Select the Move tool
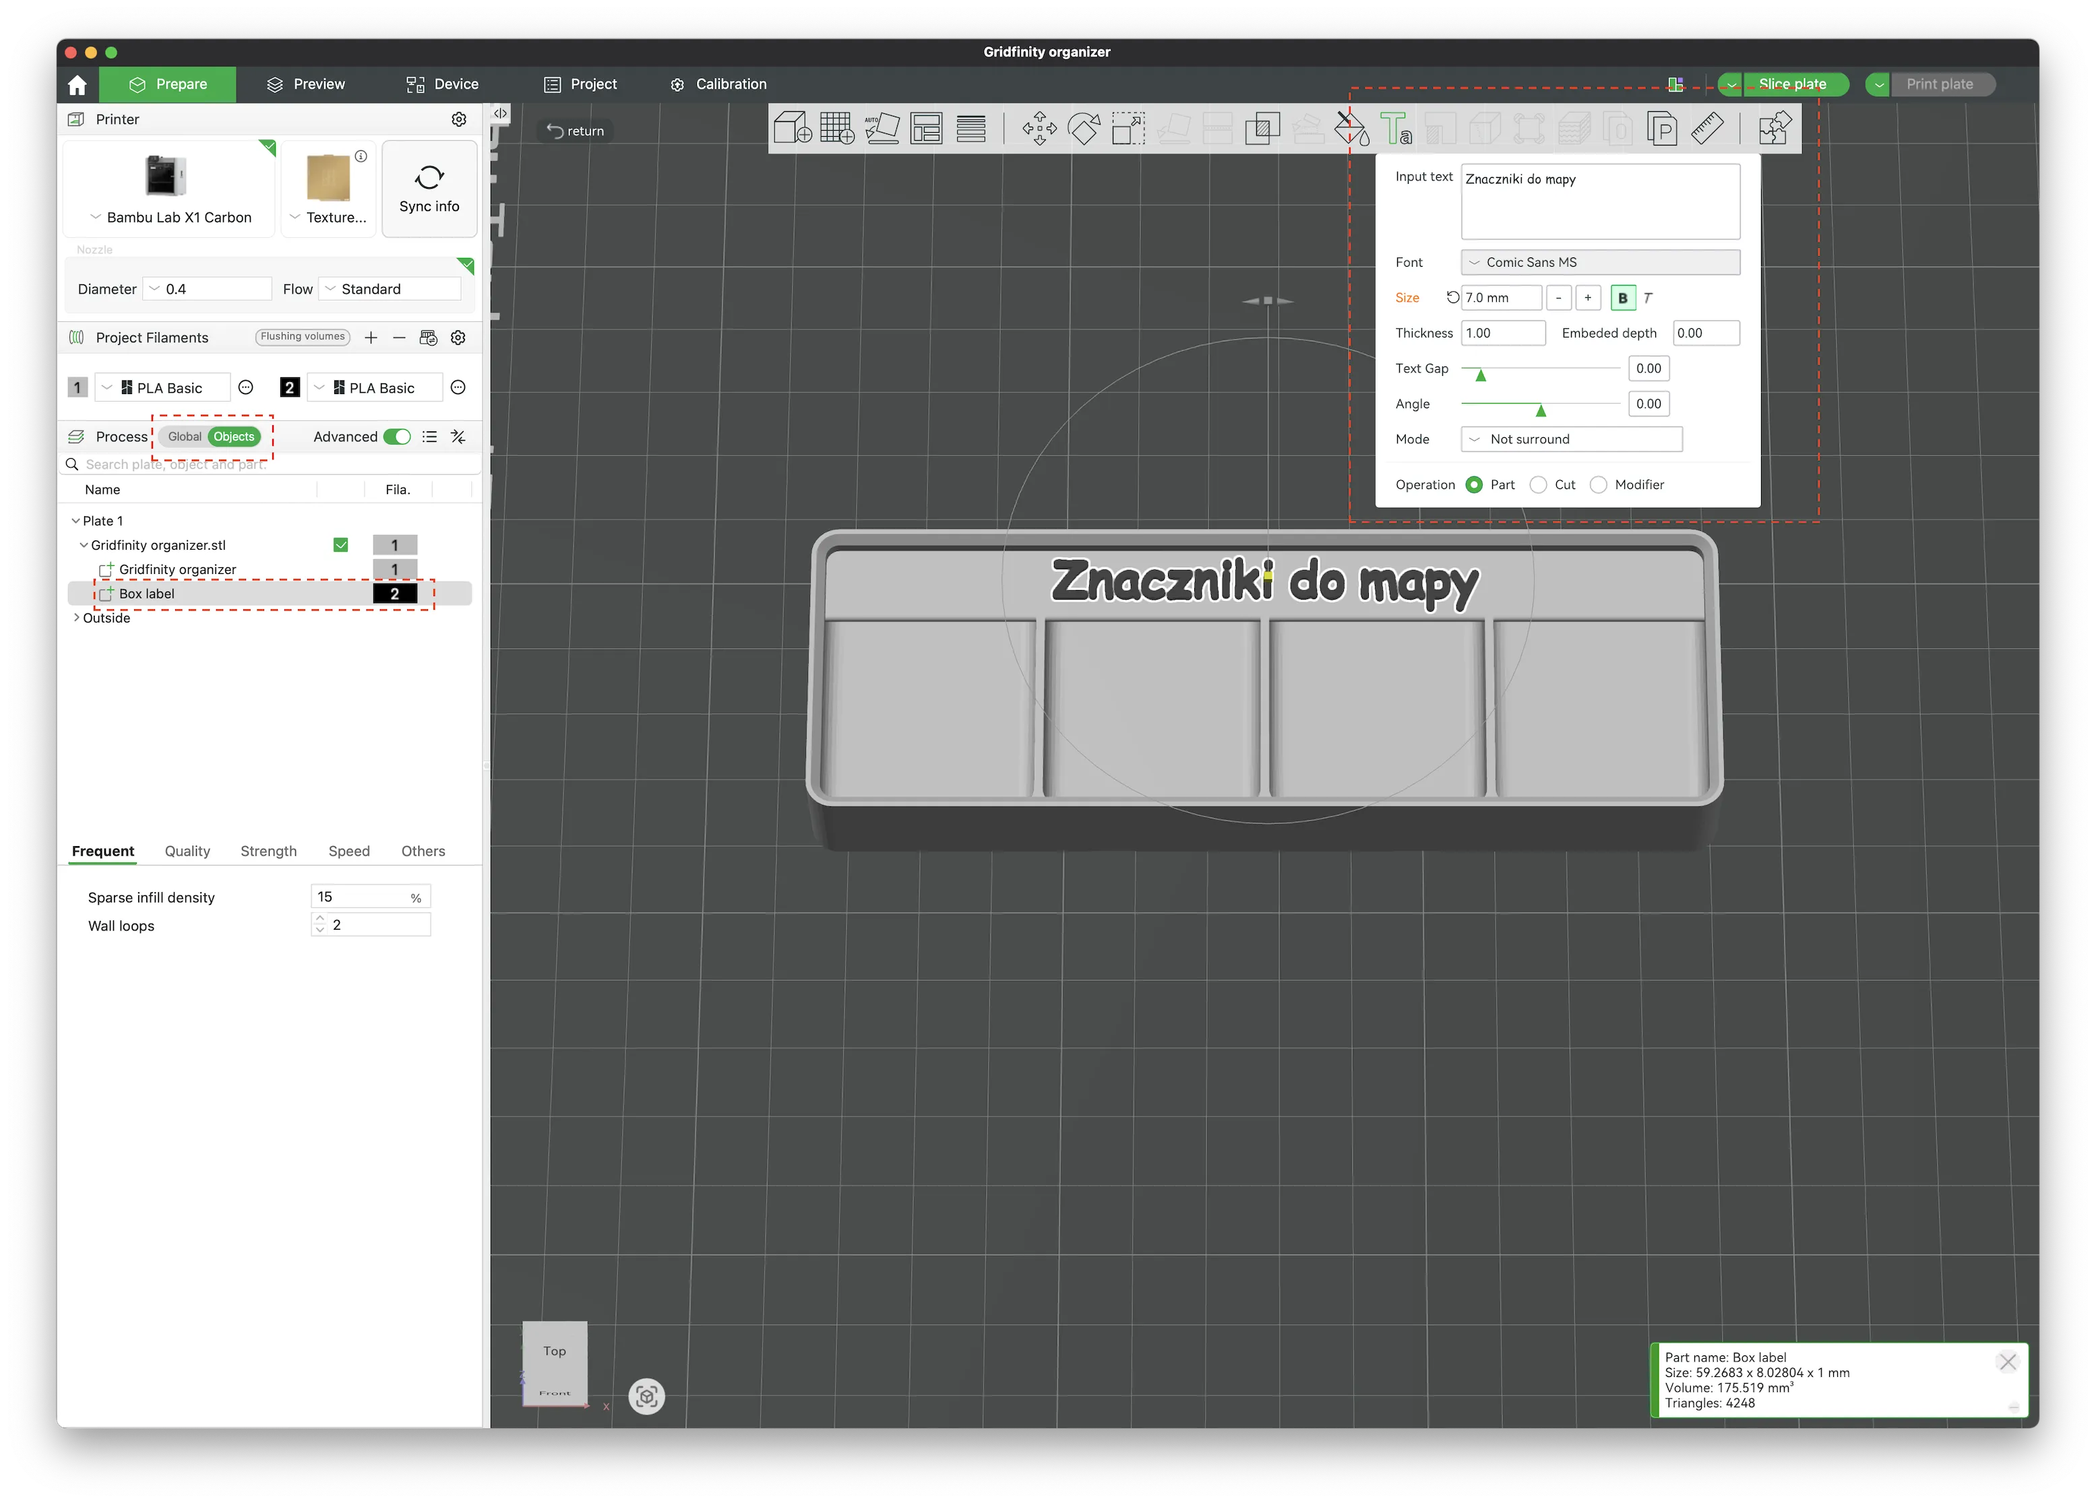This screenshot has width=2096, height=1503. pyautogui.click(x=1040, y=127)
